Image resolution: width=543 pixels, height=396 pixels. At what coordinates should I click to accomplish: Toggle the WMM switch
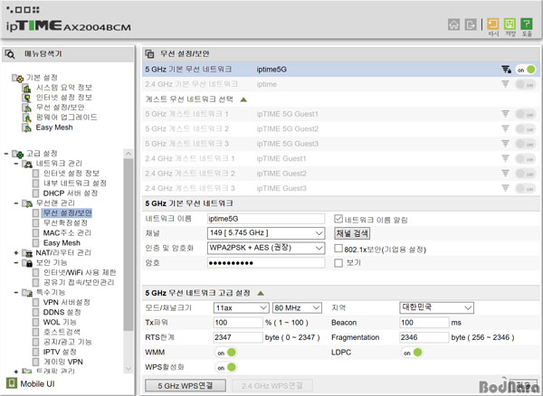tap(225, 353)
